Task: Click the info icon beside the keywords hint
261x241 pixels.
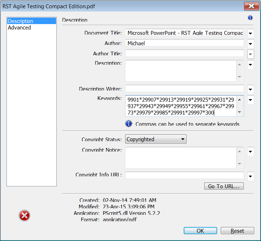Action: 129,124
